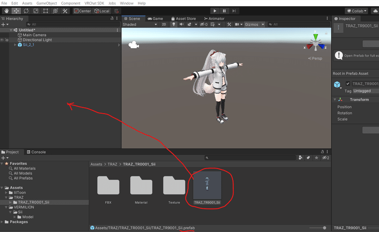This screenshot has width=379, height=232.
Task: Open the Collab dropdown
Action: [357, 11]
